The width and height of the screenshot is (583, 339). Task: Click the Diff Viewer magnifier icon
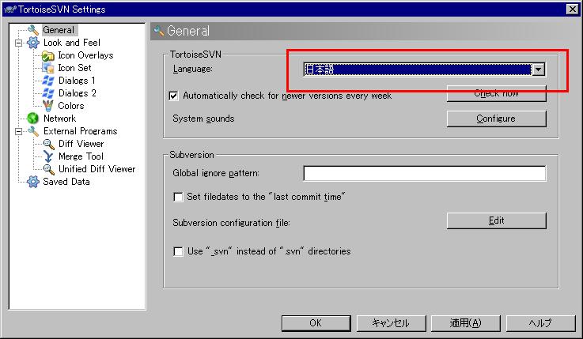pos(49,144)
